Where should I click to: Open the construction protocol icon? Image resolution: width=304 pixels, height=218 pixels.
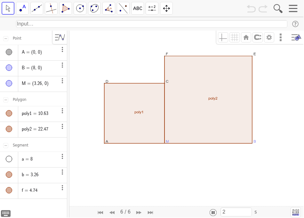tap(296, 212)
